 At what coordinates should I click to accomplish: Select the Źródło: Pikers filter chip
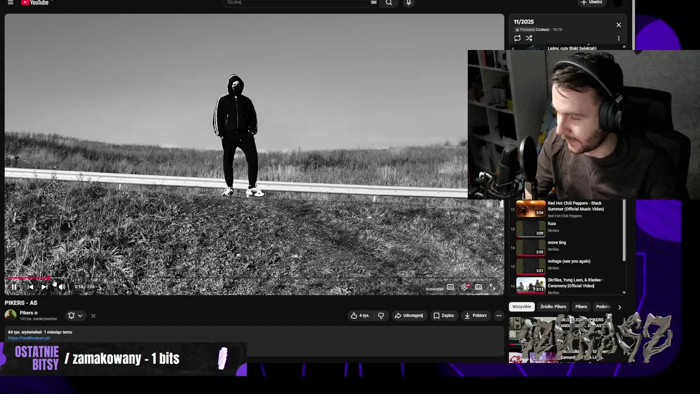553,307
